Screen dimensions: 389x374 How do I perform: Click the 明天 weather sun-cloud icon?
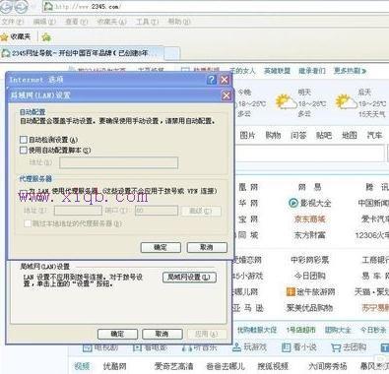286,101
